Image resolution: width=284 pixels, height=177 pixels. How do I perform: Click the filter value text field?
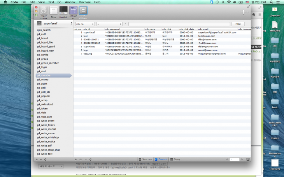point(179,24)
